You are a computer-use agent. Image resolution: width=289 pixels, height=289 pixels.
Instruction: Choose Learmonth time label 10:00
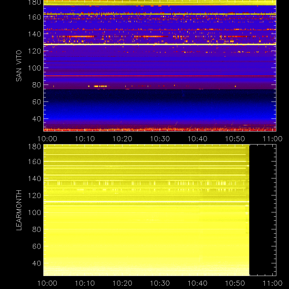47,283
